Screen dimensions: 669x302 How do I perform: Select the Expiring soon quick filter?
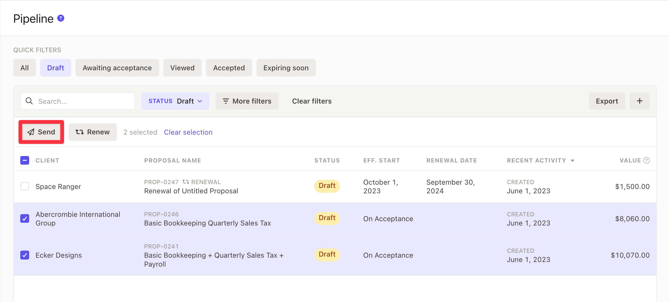[286, 68]
